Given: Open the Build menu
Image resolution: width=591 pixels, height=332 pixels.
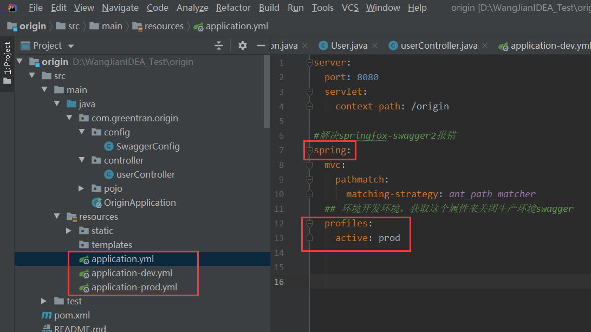Looking at the screenshot, I should (x=269, y=8).
